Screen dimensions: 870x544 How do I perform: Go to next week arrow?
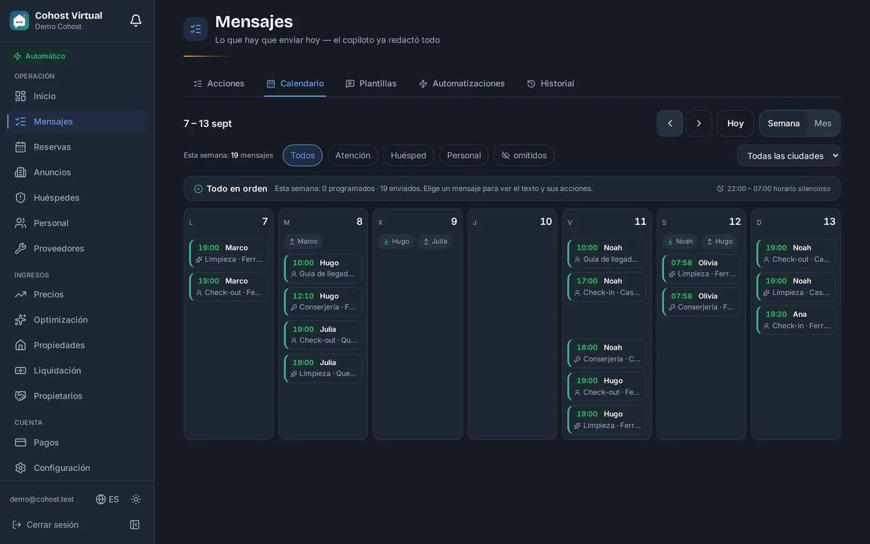[699, 123]
